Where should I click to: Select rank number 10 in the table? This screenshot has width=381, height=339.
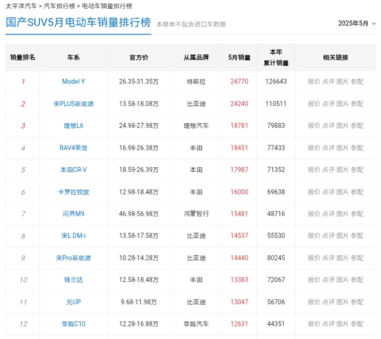pyautogui.click(x=23, y=280)
